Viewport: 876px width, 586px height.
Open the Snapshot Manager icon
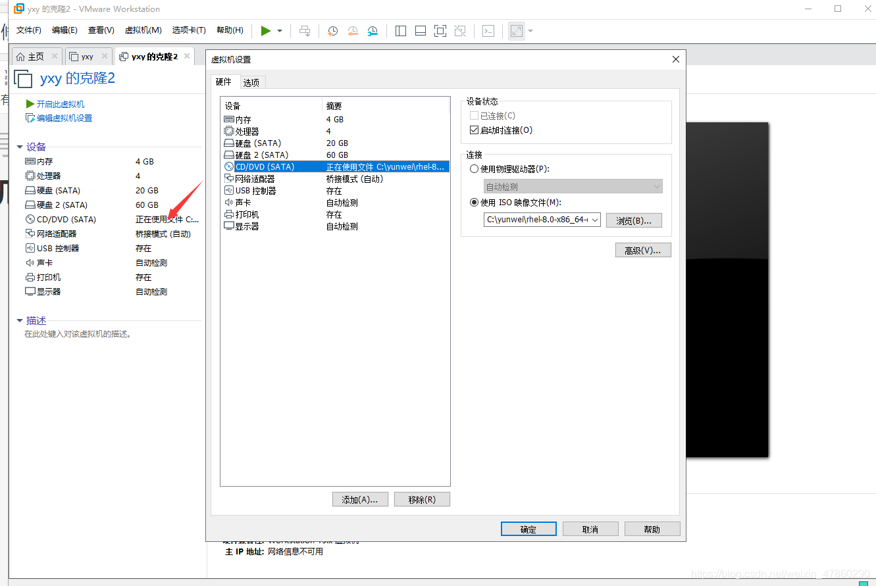(373, 31)
